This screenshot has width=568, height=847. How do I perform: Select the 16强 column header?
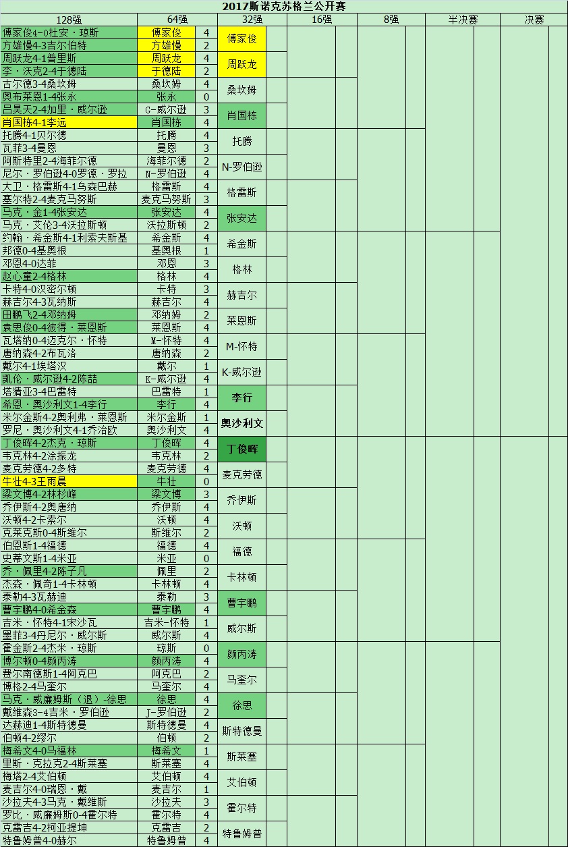(x=321, y=20)
